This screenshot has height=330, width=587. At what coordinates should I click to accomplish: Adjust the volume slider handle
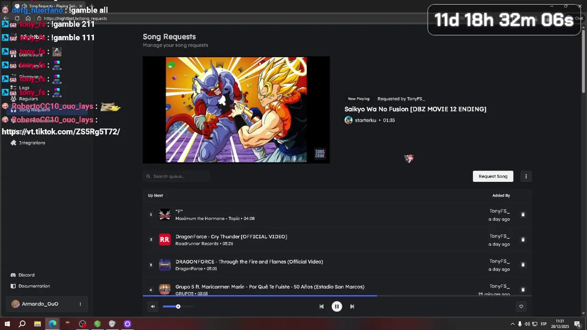pyautogui.click(x=178, y=307)
